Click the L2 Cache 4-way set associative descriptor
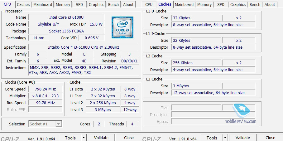This screenshot has width=283, height=141. point(213,70)
